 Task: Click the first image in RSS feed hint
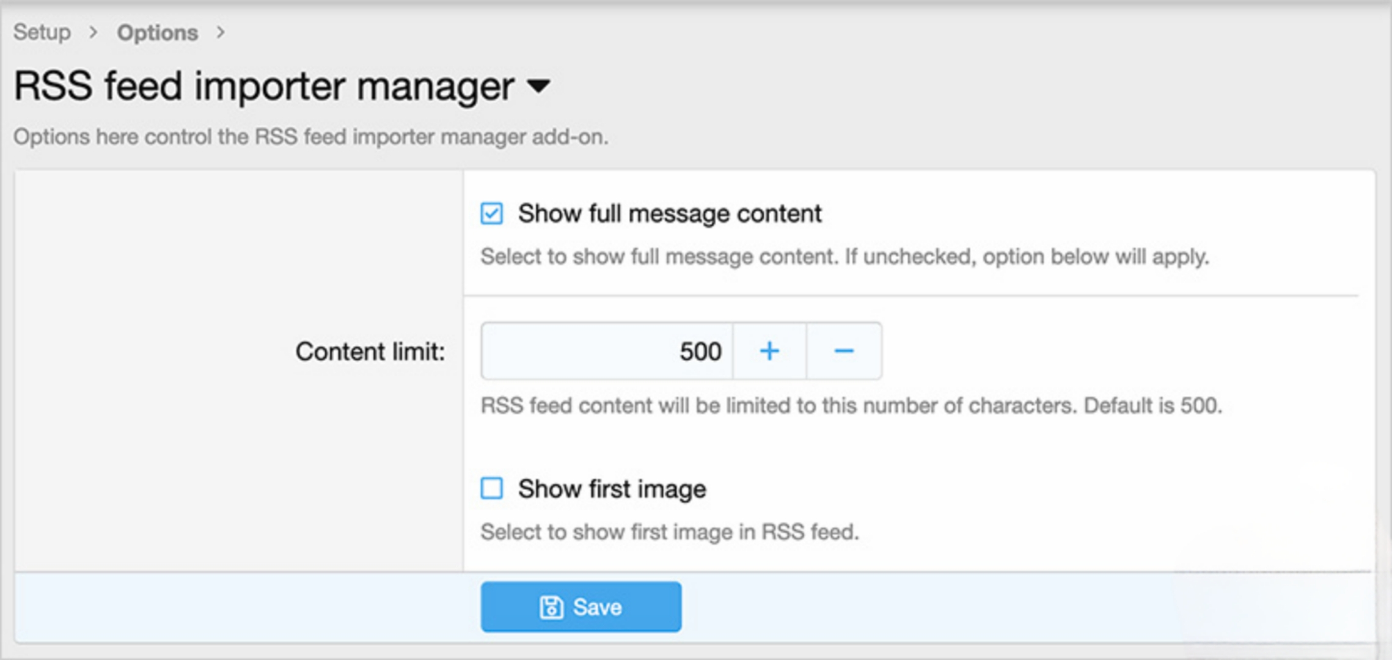coord(669,532)
